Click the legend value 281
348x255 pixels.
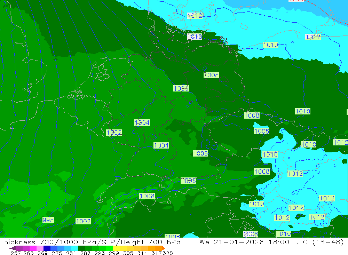point(71,253)
